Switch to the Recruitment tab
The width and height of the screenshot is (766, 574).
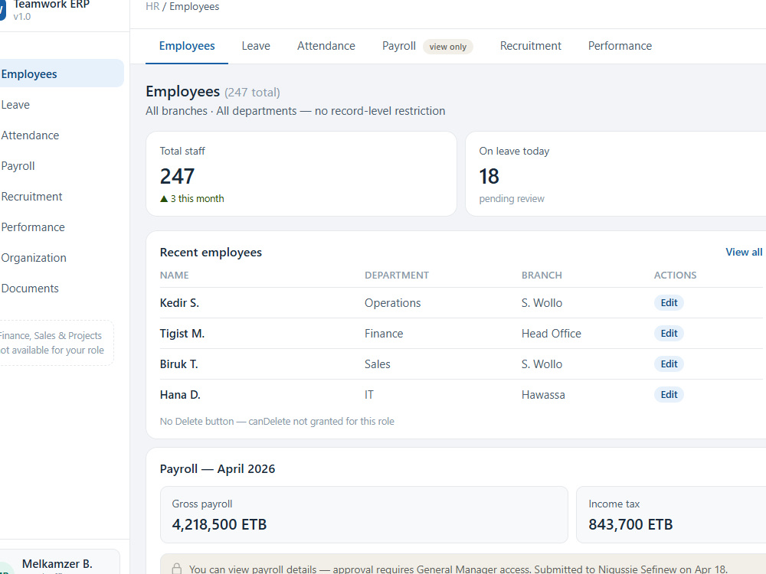tap(531, 46)
